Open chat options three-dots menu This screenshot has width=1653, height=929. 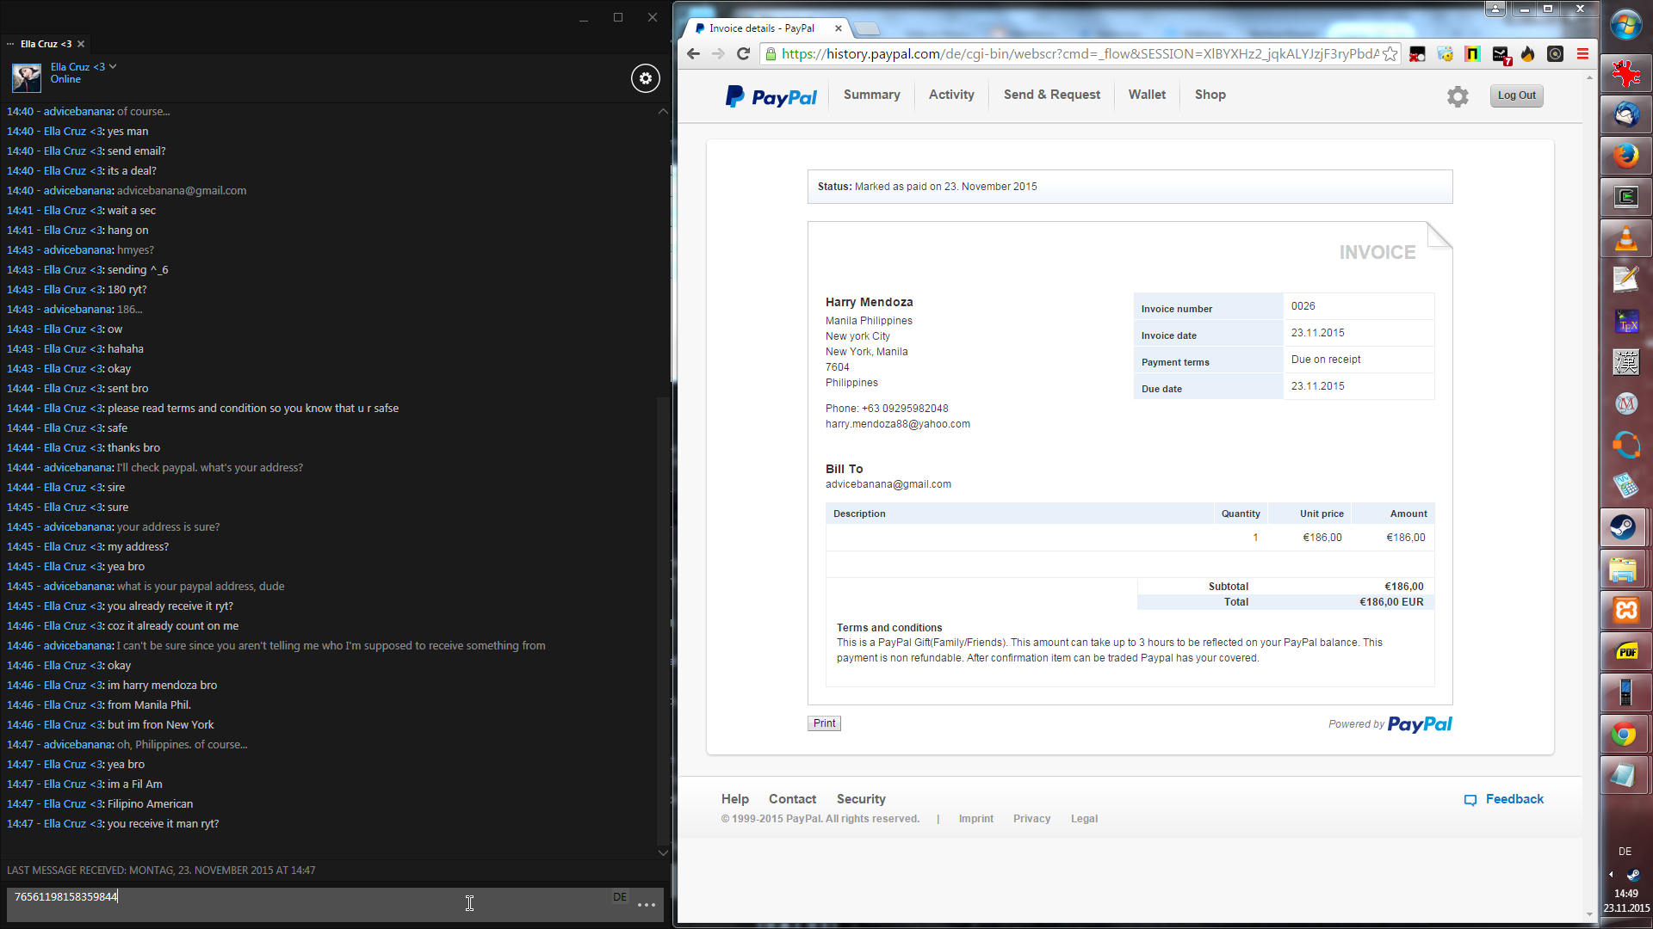[647, 905]
